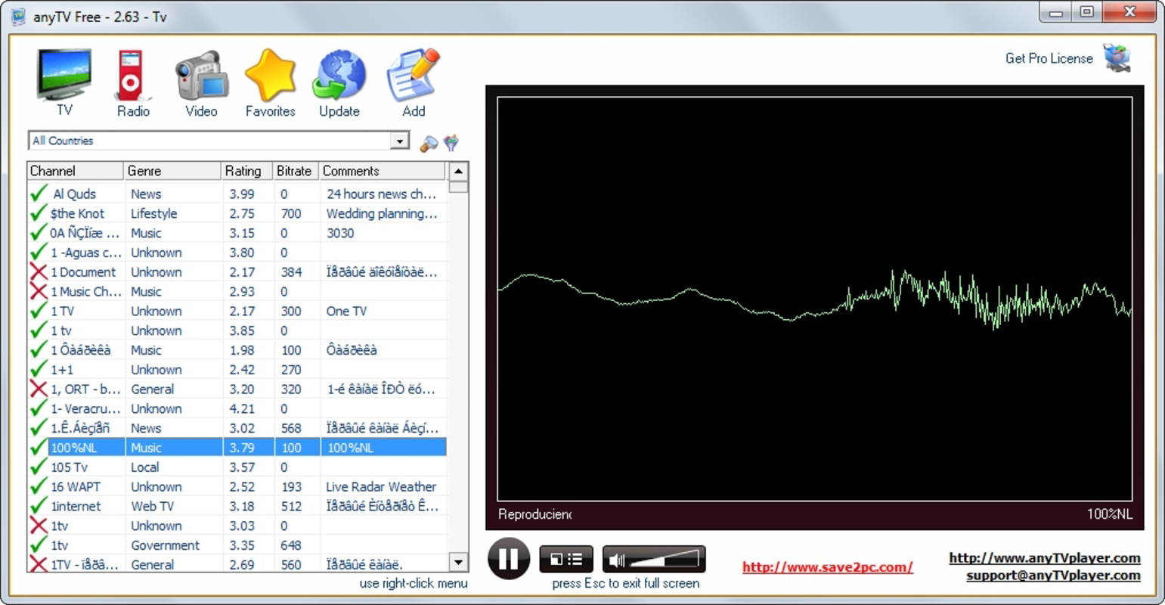Click the magnifier search icon
1165x605 pixels.
429,142
